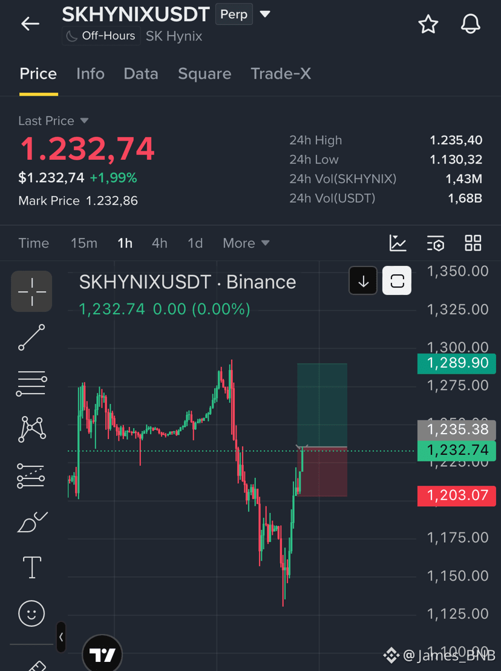Open the TradingView logo
501x671 pixels.
tap(102, 653)
